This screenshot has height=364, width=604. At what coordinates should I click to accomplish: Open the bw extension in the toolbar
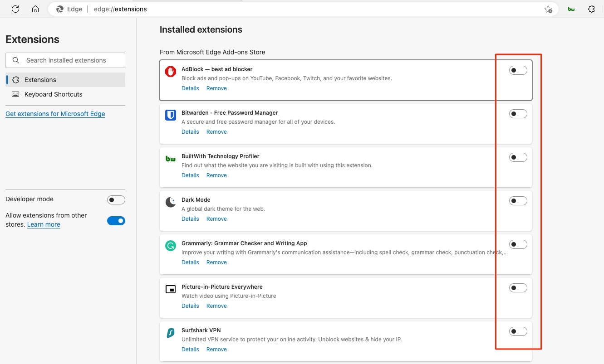coord(571,9)
